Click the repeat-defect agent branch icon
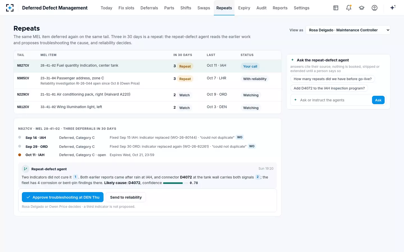Viewport: 404px width, 252px height. [x=26, y=169]
